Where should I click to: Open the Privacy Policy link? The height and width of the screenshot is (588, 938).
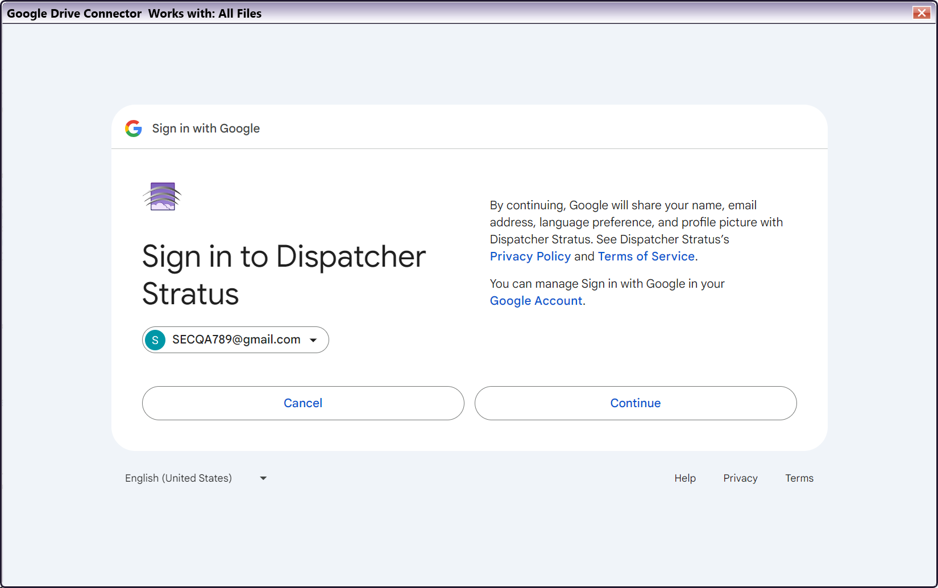click(x=530, y=256)
